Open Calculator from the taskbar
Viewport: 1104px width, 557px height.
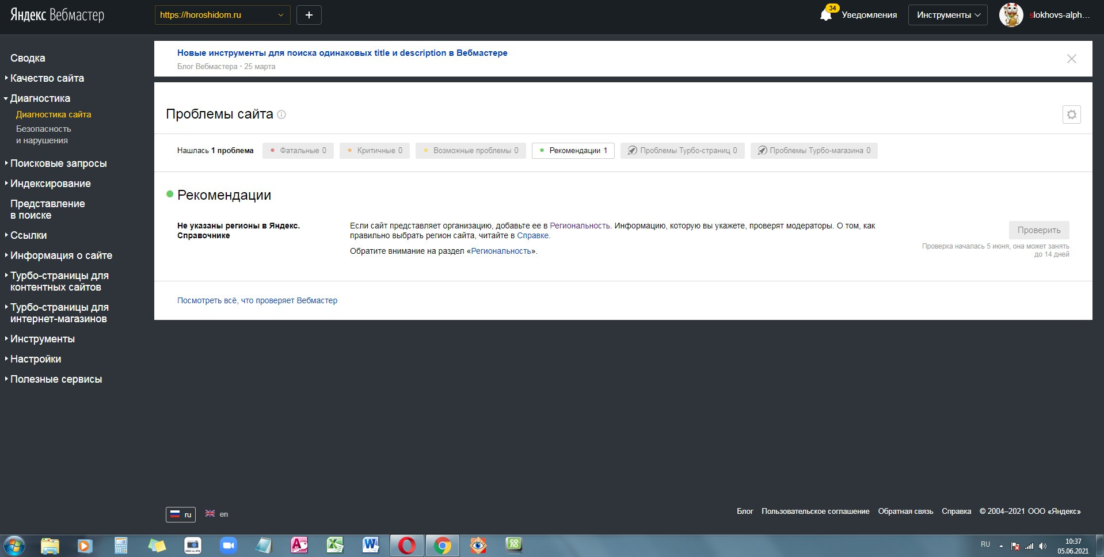coord(121,545)
